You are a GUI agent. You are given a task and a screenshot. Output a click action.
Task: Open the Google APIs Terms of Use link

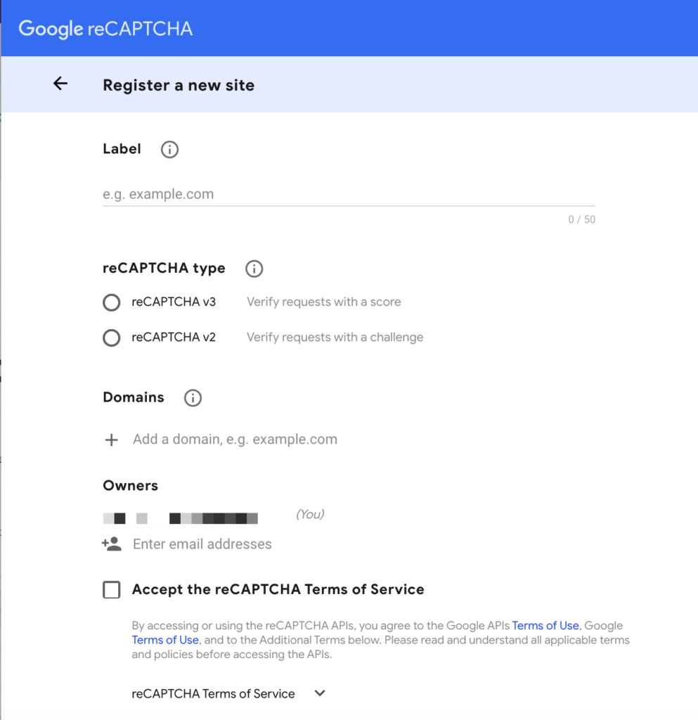tap(545, 625)
